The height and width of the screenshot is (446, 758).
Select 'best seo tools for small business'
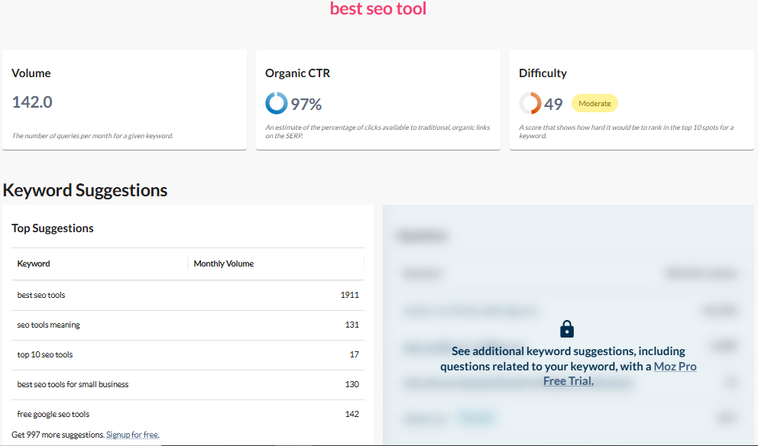[x=73, y=384]
